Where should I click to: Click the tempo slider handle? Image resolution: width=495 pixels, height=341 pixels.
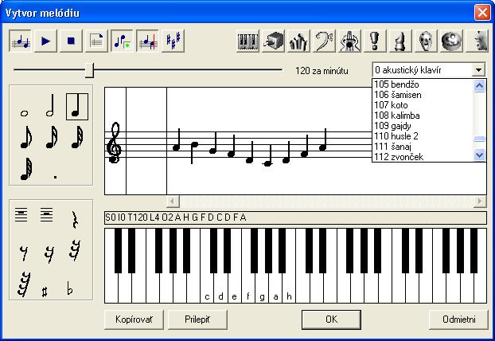[x=90, y=70]
